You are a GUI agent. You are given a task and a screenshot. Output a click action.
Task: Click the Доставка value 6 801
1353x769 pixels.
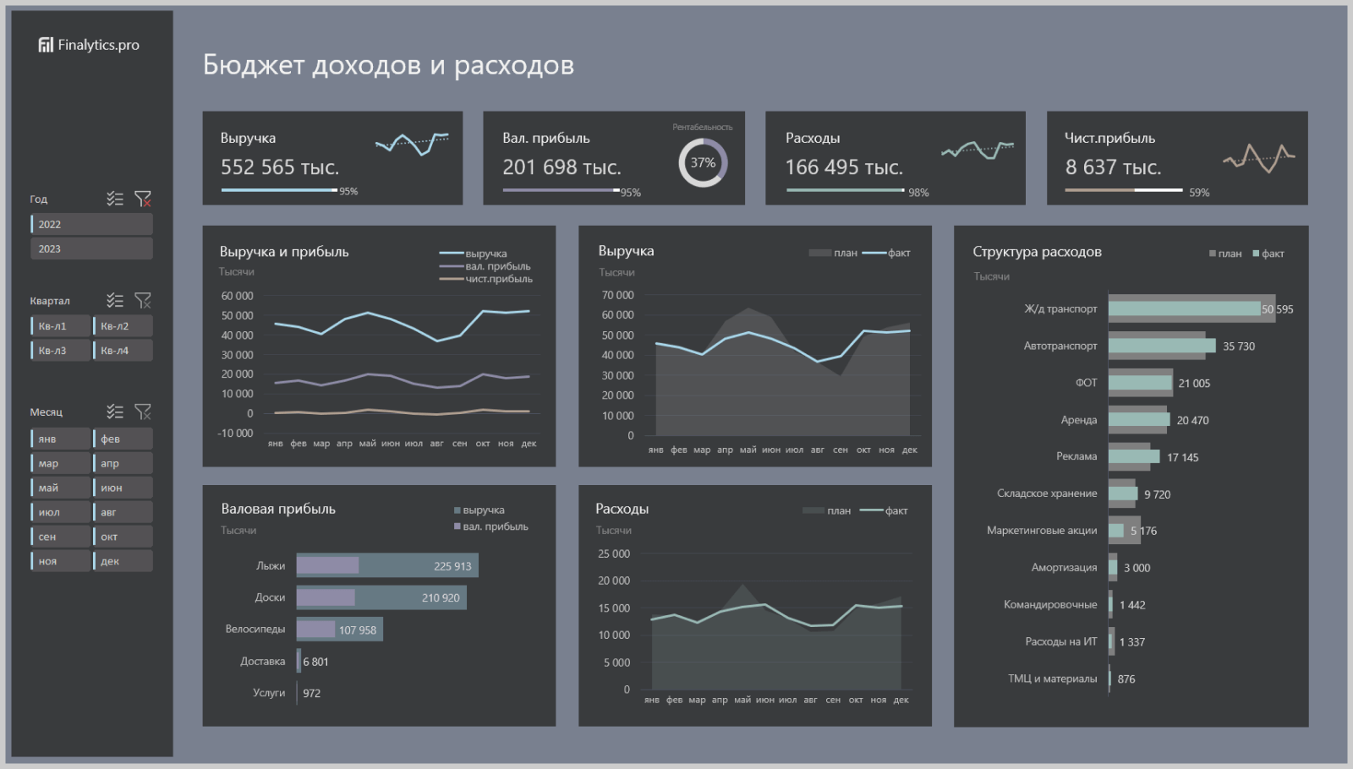point(315,662)
